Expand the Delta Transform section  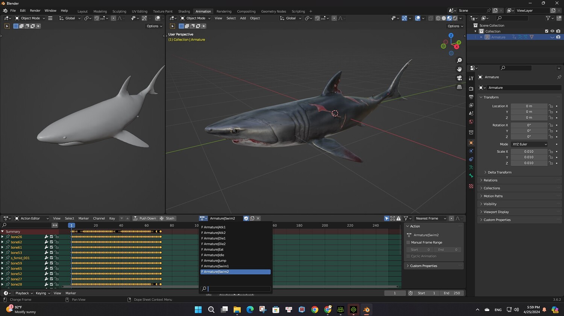click(x=499, y=172)
